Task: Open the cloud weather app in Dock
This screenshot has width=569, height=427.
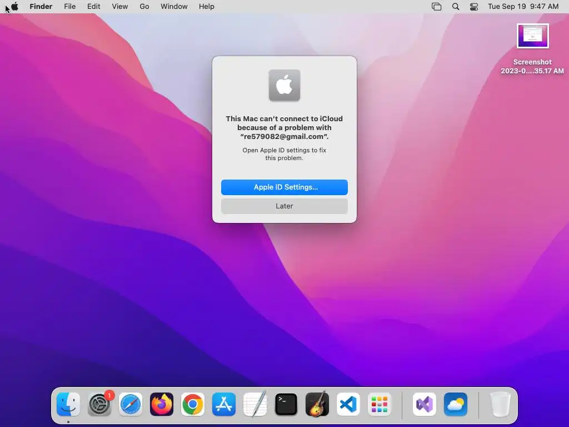Action: coord(456,404)
